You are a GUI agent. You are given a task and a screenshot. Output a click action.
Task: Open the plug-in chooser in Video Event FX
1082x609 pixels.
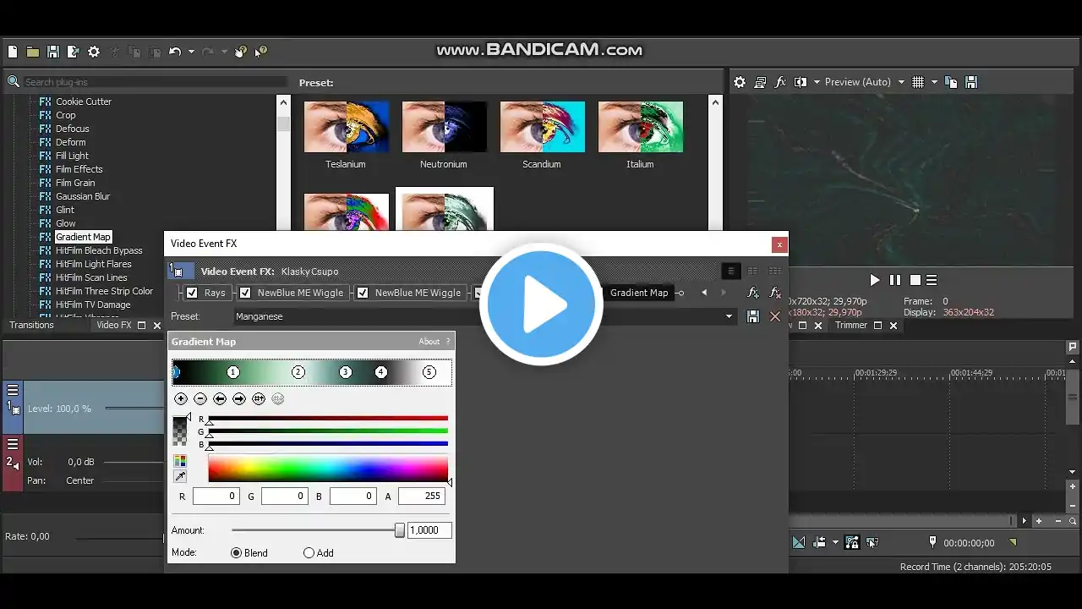pos(753,293)
